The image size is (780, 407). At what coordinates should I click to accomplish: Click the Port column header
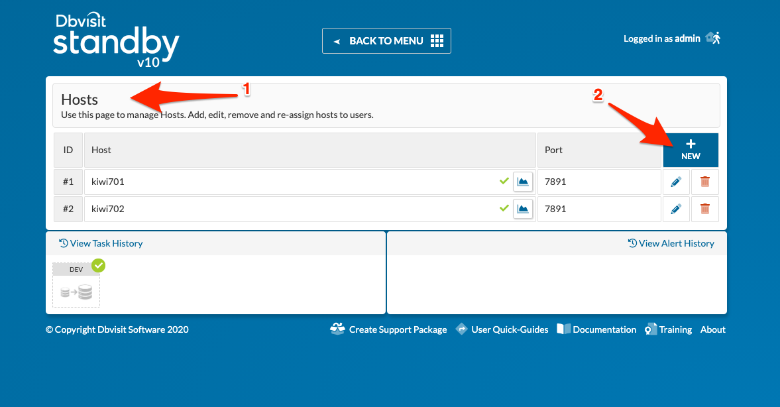pos(599,150)
